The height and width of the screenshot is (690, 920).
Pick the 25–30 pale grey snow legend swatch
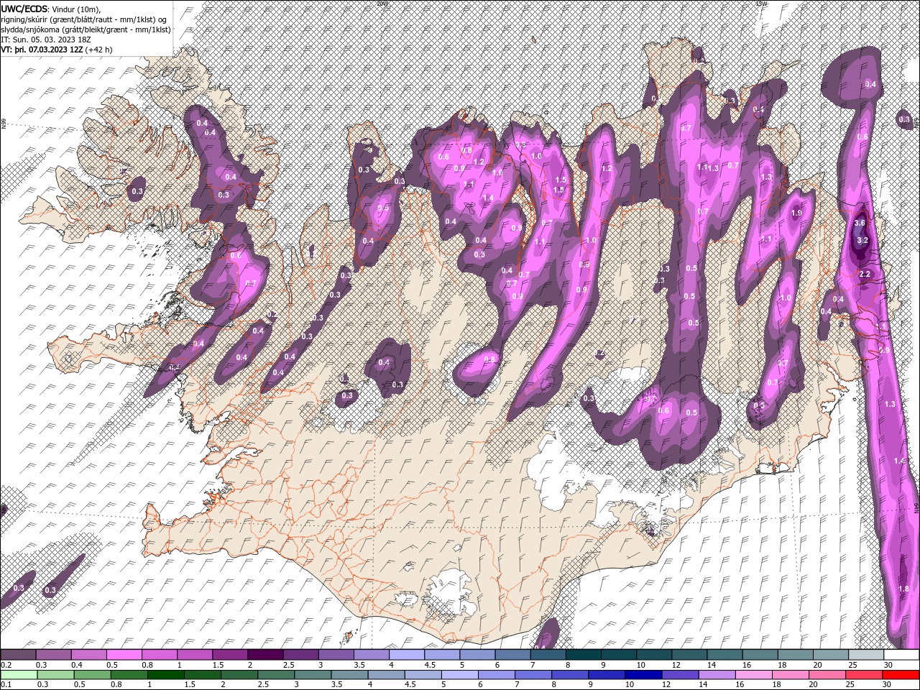point(866,655)
